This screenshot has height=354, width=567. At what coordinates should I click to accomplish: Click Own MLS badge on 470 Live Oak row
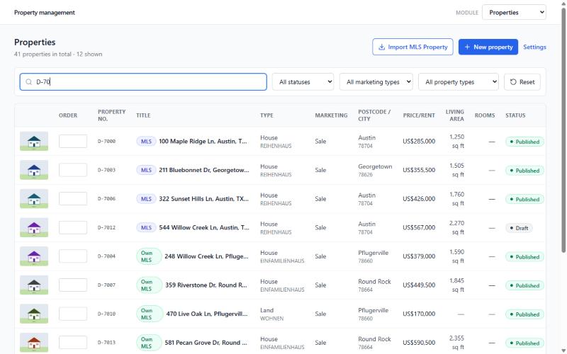coord(150,314)
